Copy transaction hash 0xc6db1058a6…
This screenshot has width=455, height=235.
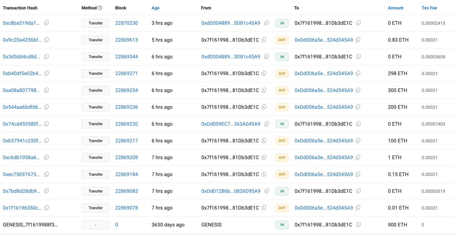click(47, 157)
